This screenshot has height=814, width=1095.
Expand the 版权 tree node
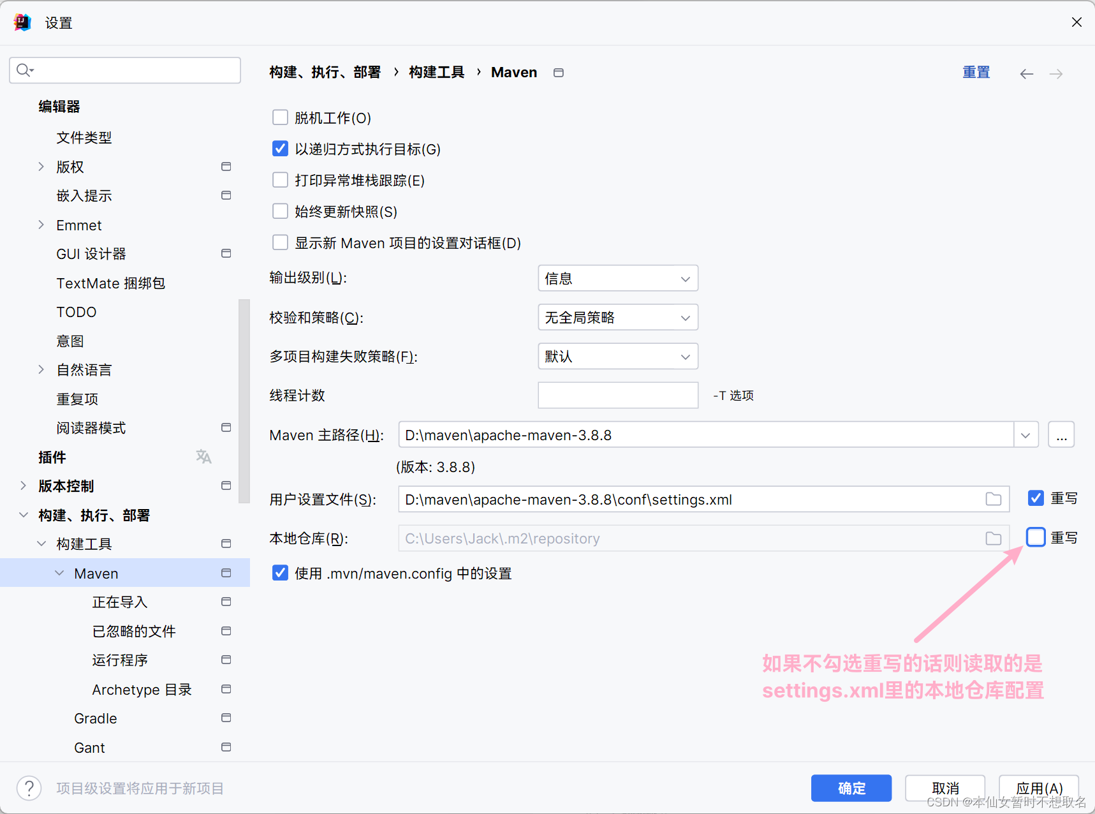(41, 166)
